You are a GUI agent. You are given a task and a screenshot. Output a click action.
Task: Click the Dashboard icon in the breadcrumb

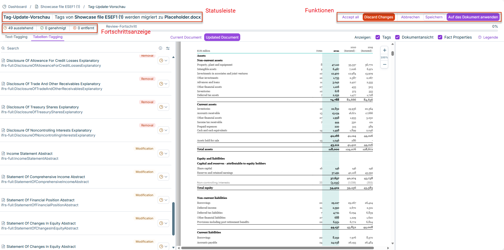[x=4, y=7]
